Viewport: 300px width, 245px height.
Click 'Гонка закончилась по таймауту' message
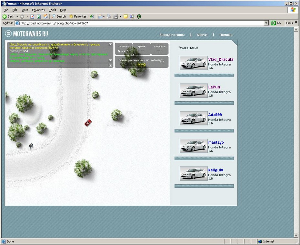[x=141, y=60]
